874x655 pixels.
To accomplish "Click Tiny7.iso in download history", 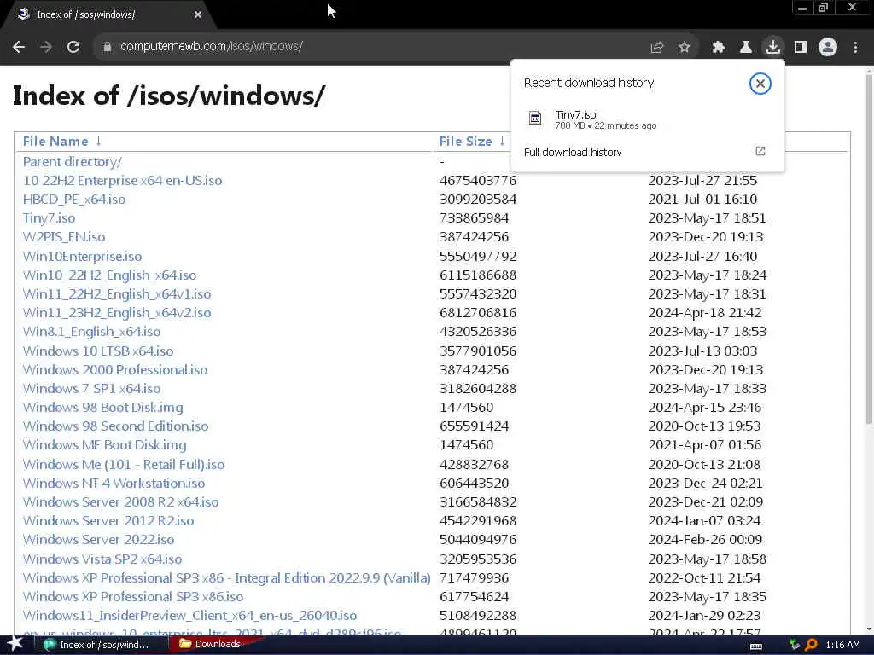I will coord(575,114).
